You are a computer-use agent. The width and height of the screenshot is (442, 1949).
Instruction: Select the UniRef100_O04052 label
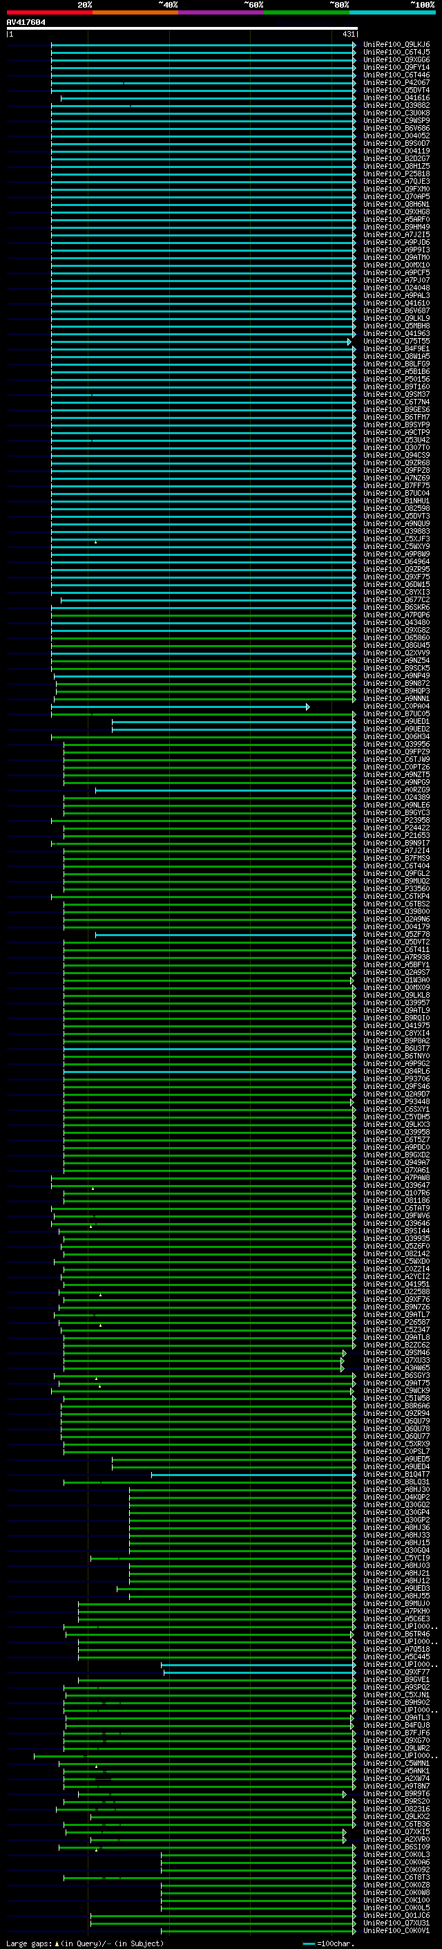396,136
